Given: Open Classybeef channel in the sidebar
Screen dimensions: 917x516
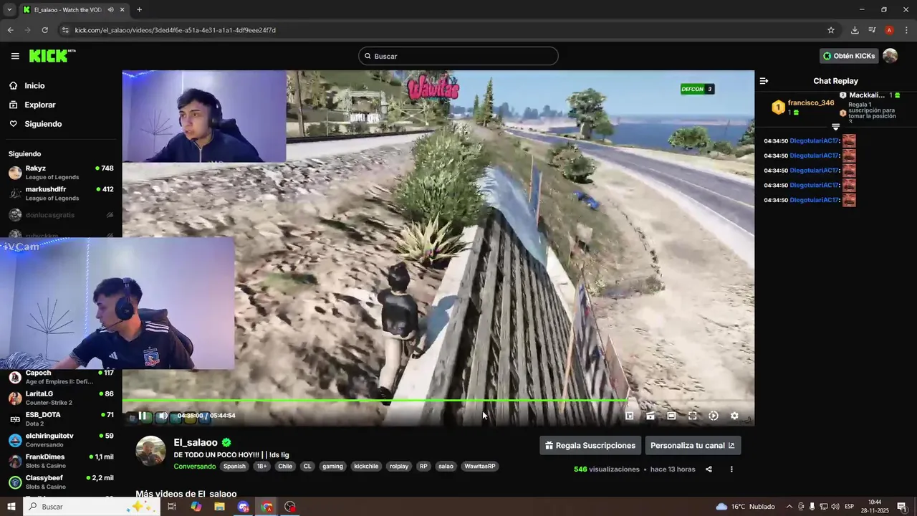Looking at the screenshot, I should pos(61,482).
